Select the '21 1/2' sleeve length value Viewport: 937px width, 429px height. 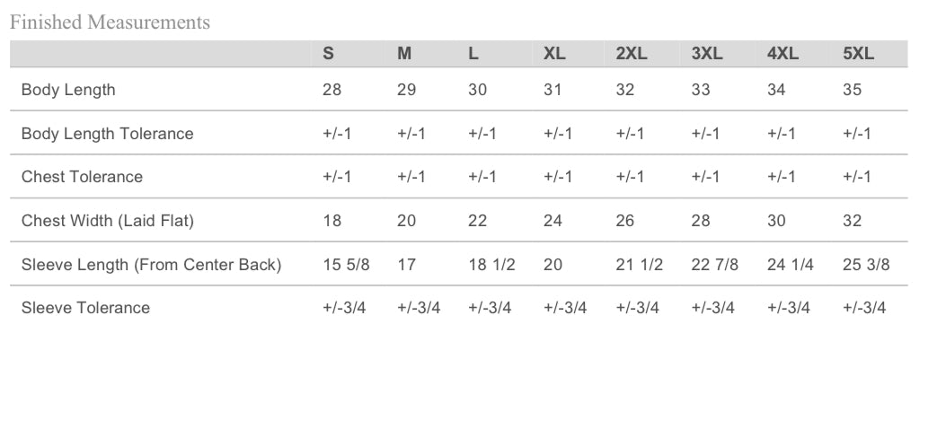pyautogui.click(x=639, y=265)
